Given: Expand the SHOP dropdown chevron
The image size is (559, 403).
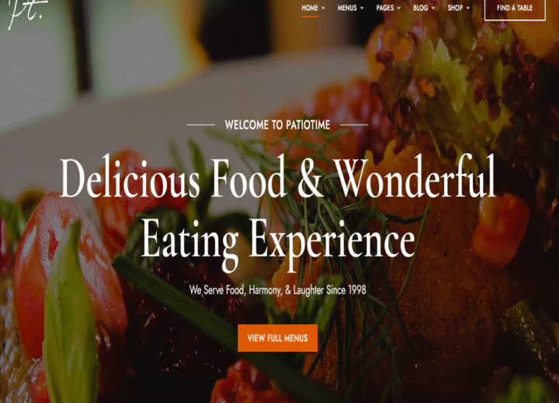Looking at the screenshot, I should pos(467,8).
